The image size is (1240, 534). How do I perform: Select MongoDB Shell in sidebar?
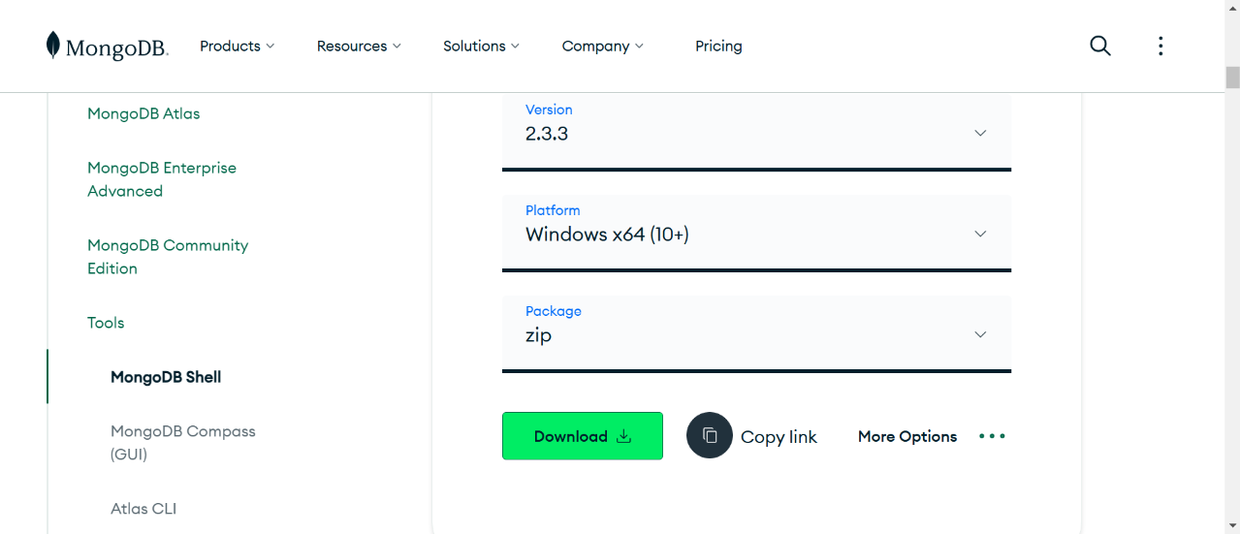point(166,377)
